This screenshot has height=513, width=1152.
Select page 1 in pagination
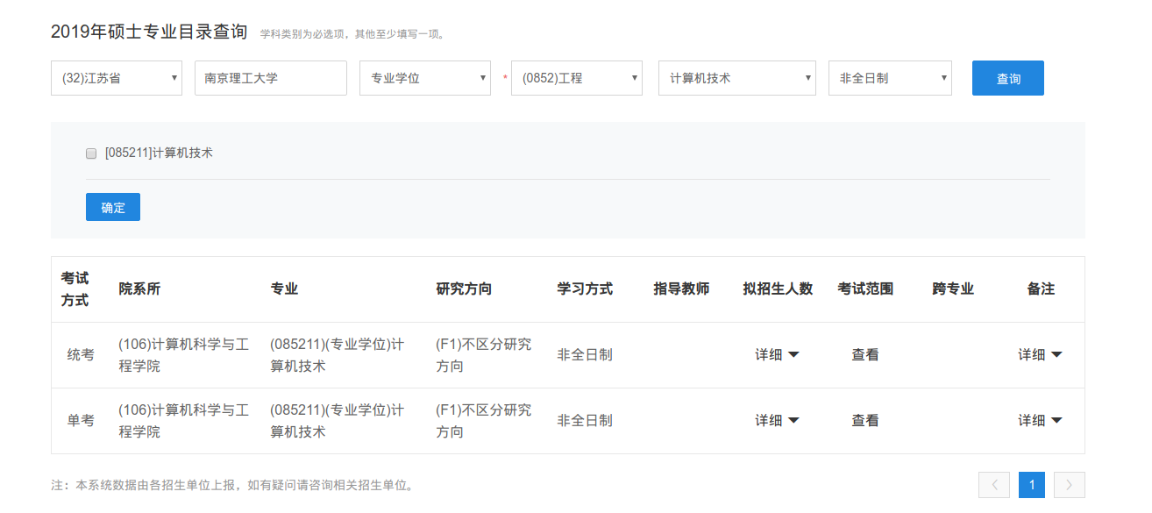pyautogui.click(x=1032, y=485)
